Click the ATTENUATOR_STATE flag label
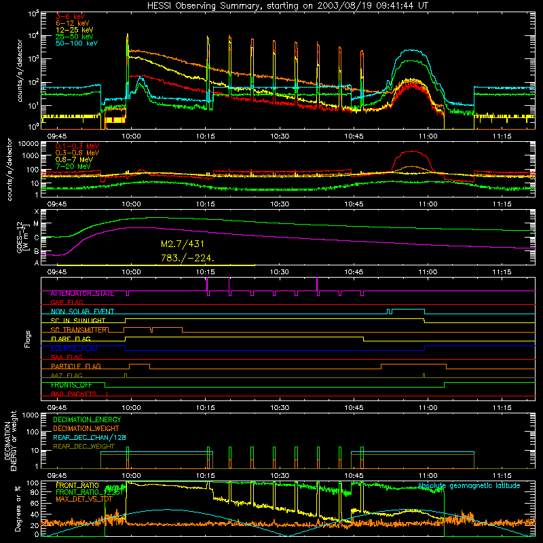The width and height of the screenshot is (543, 543). coord(82,294)
